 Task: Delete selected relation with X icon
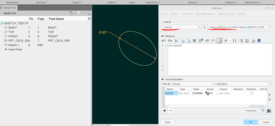(x=194, y=41)
